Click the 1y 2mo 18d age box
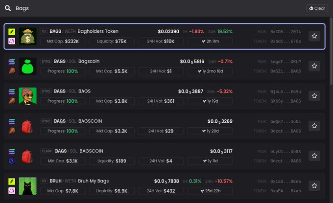 210,71
